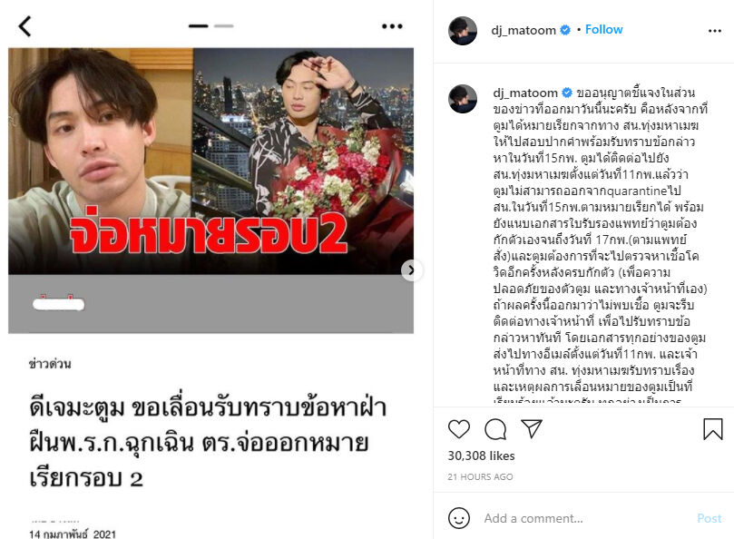Go back using the left arrow

click(25, 26)
